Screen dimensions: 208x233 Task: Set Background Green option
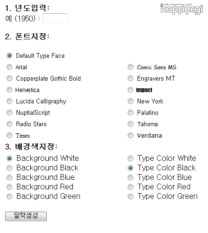click(x=9, y=196)
